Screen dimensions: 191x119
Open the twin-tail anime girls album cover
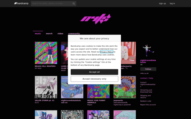[46, 115]
